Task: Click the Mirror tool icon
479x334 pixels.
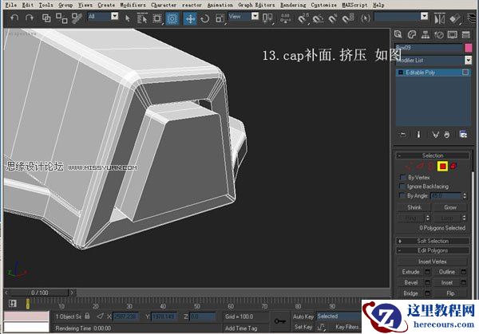Action: [440, 19]
